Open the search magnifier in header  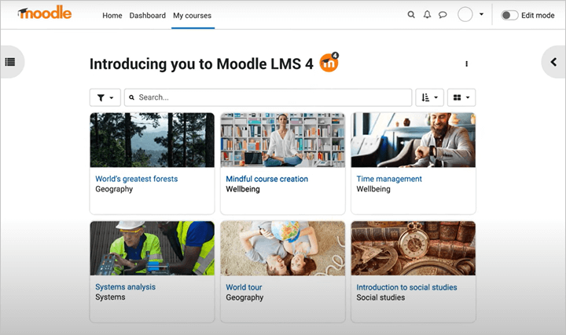pos(411,15)
